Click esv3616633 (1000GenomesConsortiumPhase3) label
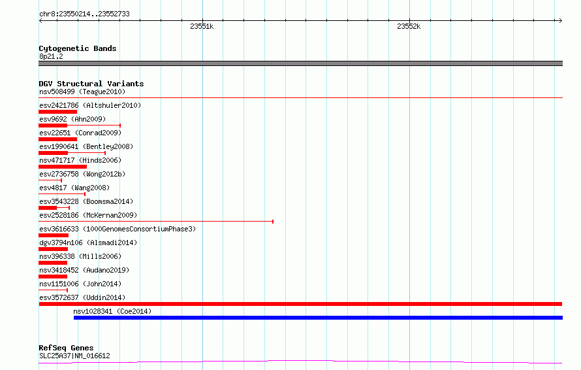This screenshot has width=581, height=370. (x=118, y=229)
